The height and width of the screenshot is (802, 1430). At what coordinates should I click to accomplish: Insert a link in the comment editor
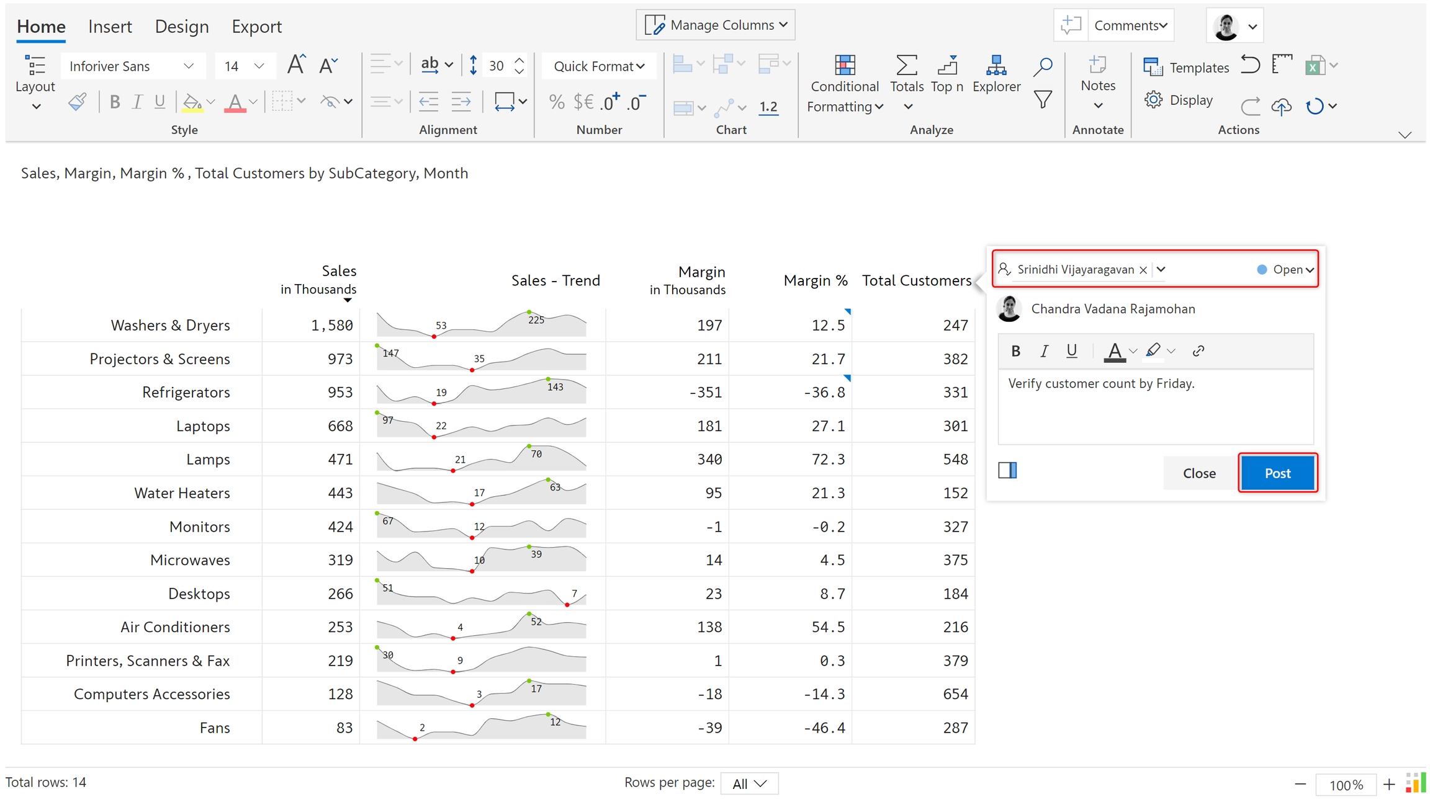pos(1198,351)
